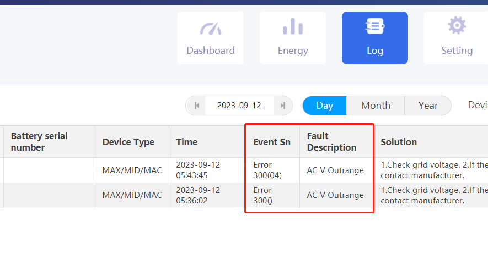Open the Dashboard gauge icon

click(x=211, y=29)
